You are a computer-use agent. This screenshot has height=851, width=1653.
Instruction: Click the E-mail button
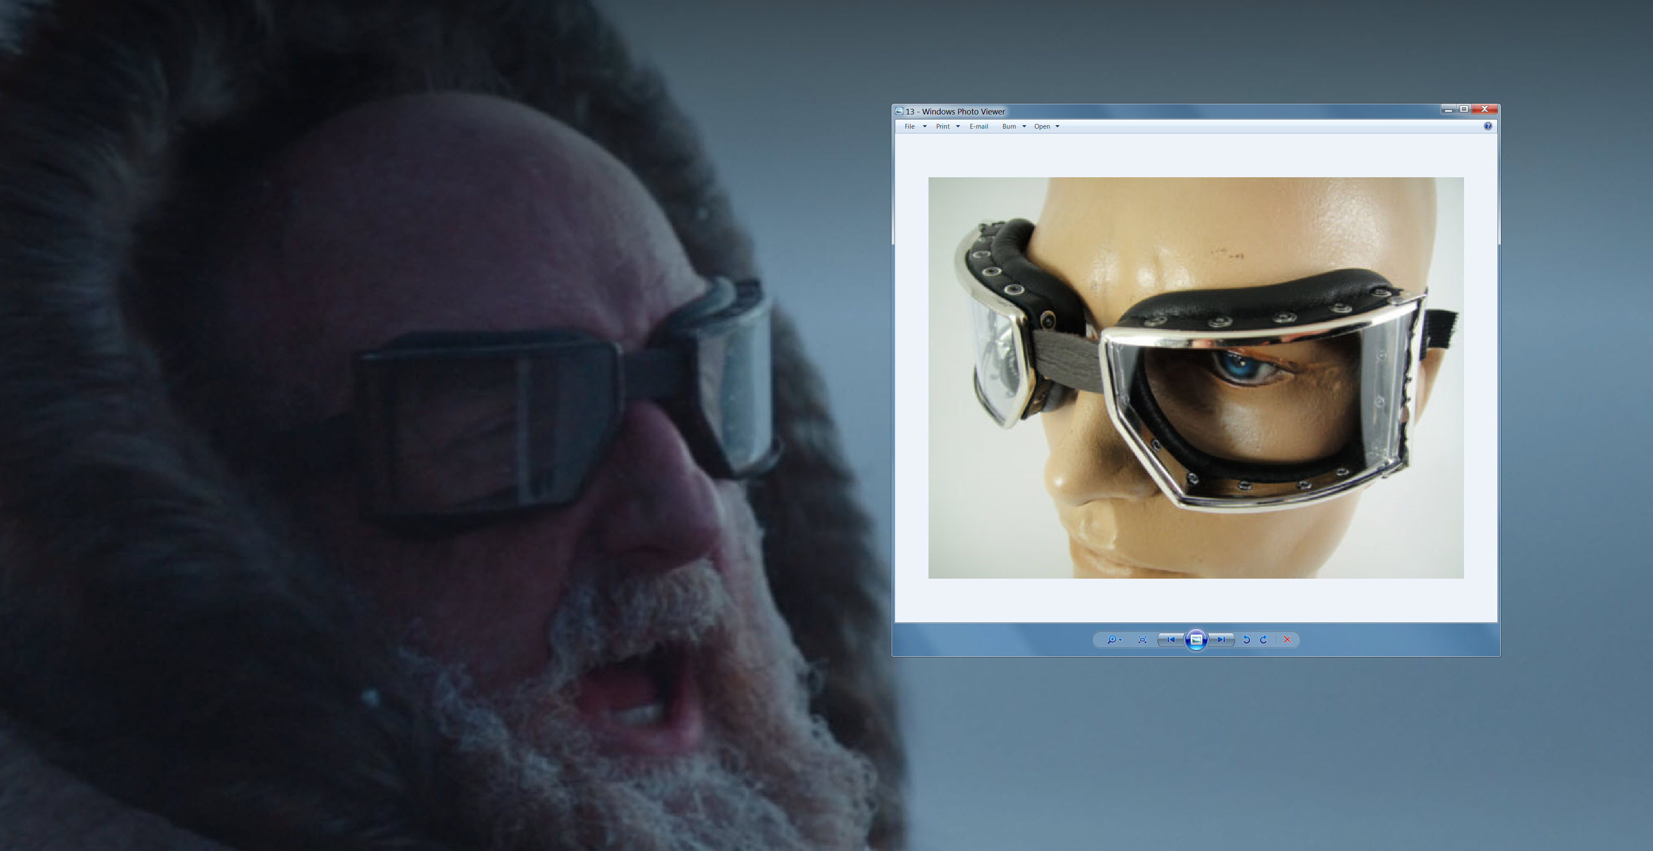point(978,126)
